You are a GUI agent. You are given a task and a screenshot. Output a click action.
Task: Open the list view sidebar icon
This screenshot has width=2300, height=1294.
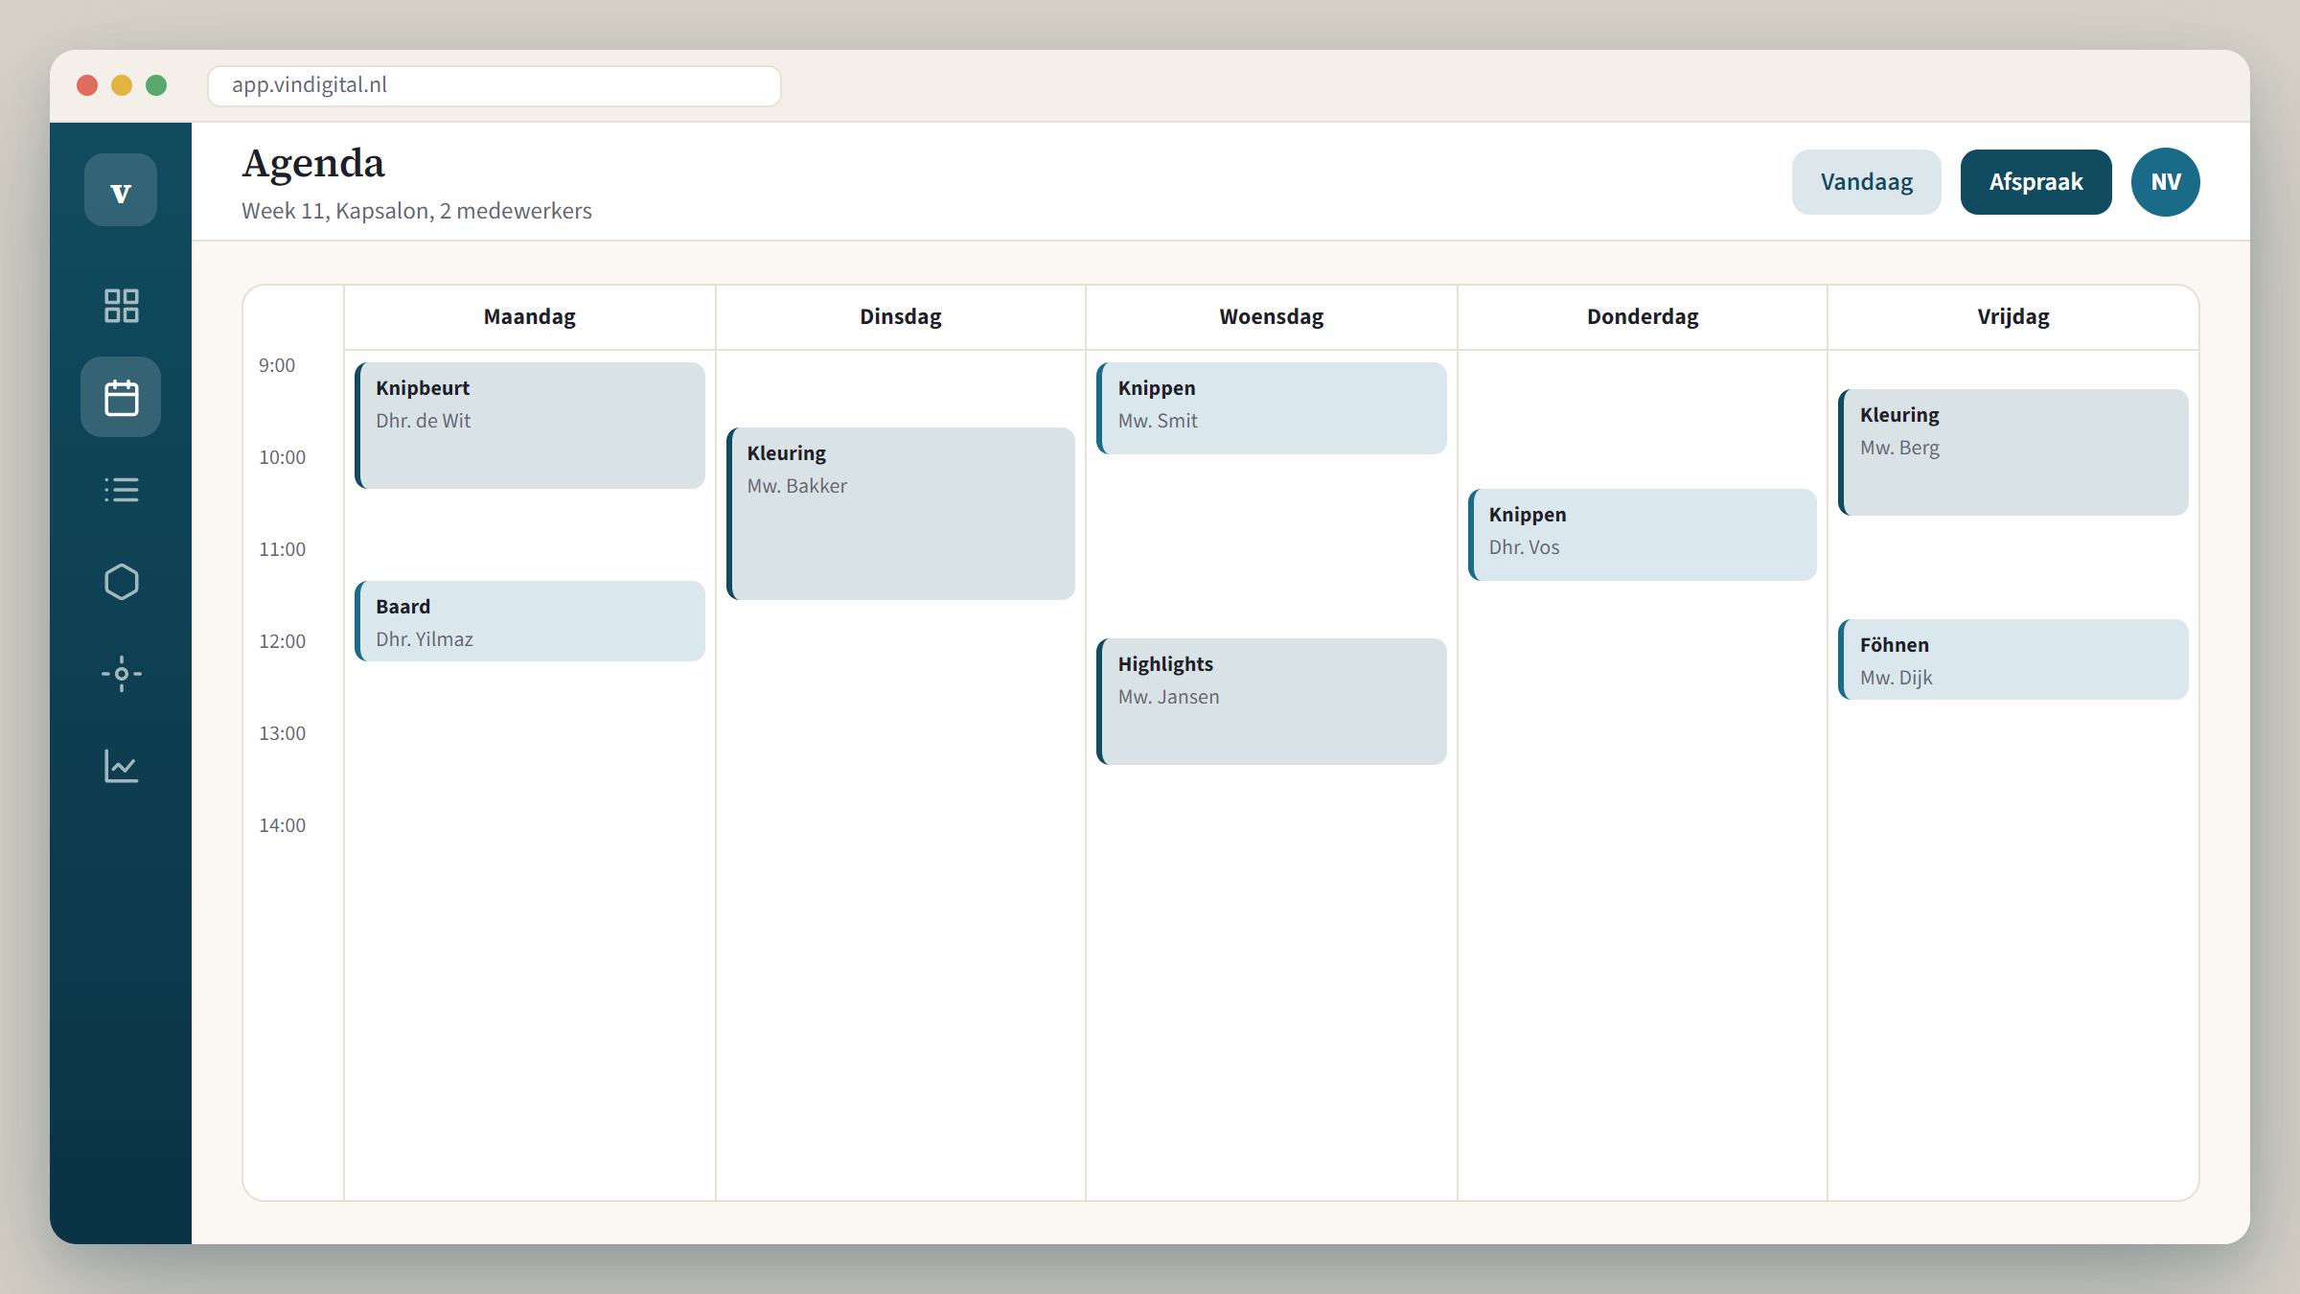[x=121, y=489]
